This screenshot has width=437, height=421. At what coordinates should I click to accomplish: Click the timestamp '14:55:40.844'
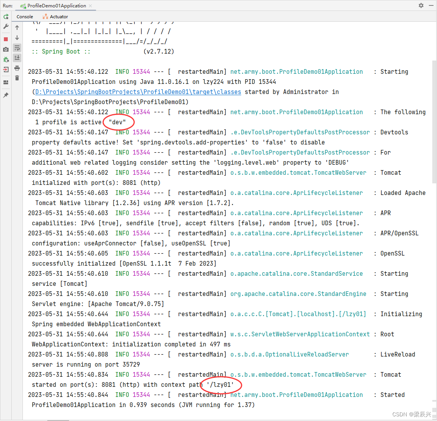click(87, 395)
